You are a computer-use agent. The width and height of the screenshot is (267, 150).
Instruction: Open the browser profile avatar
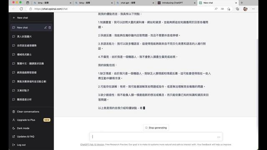[x=245, y=9]
